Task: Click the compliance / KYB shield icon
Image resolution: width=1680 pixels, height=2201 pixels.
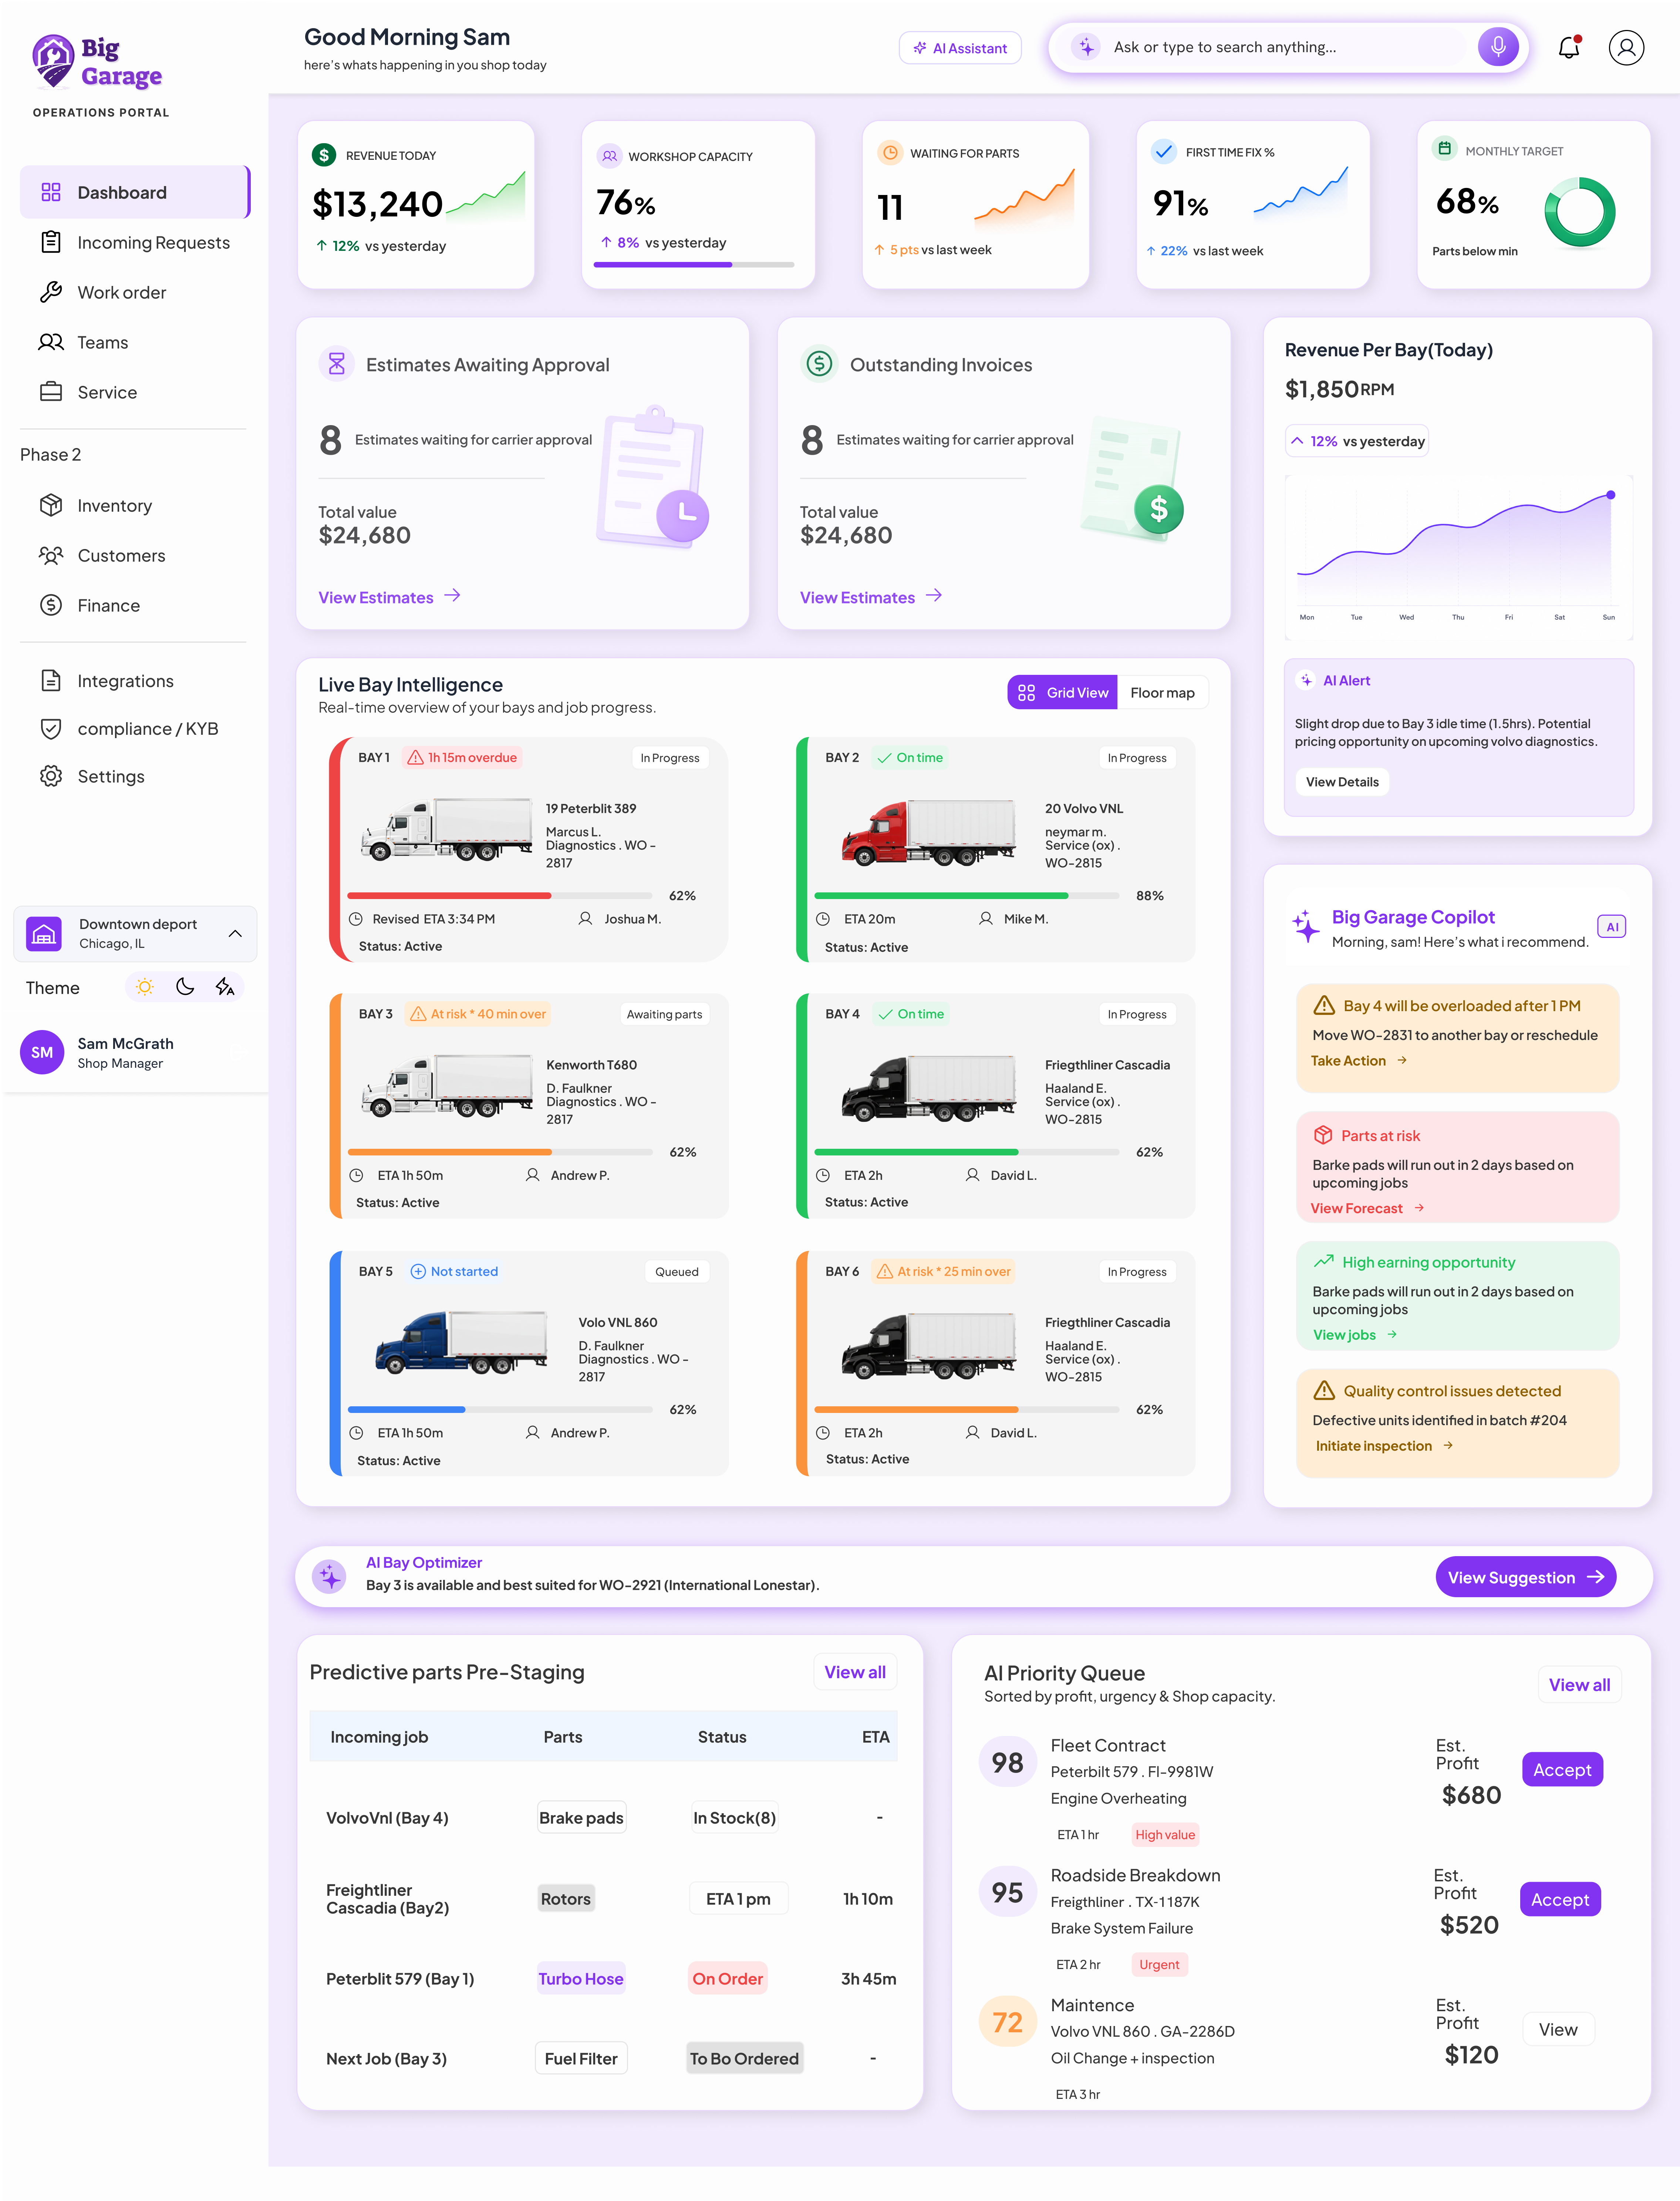Action: click(x=51, y=729)
